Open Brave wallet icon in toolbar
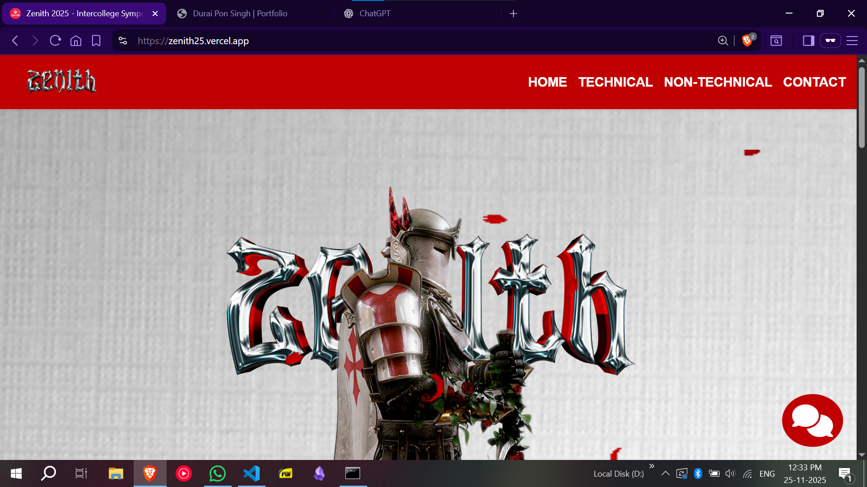Viewport: 867px width, 487px height. tap(776, 41)
